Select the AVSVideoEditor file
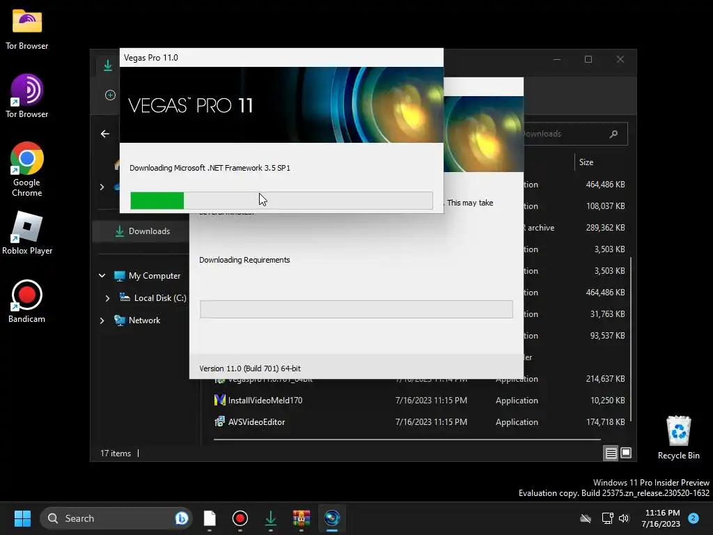The width and height of the screenshot is (713, 535). click(256, 422)
